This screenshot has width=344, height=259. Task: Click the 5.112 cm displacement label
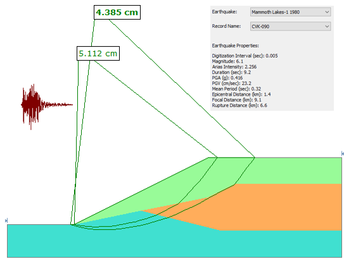(98, 54)
